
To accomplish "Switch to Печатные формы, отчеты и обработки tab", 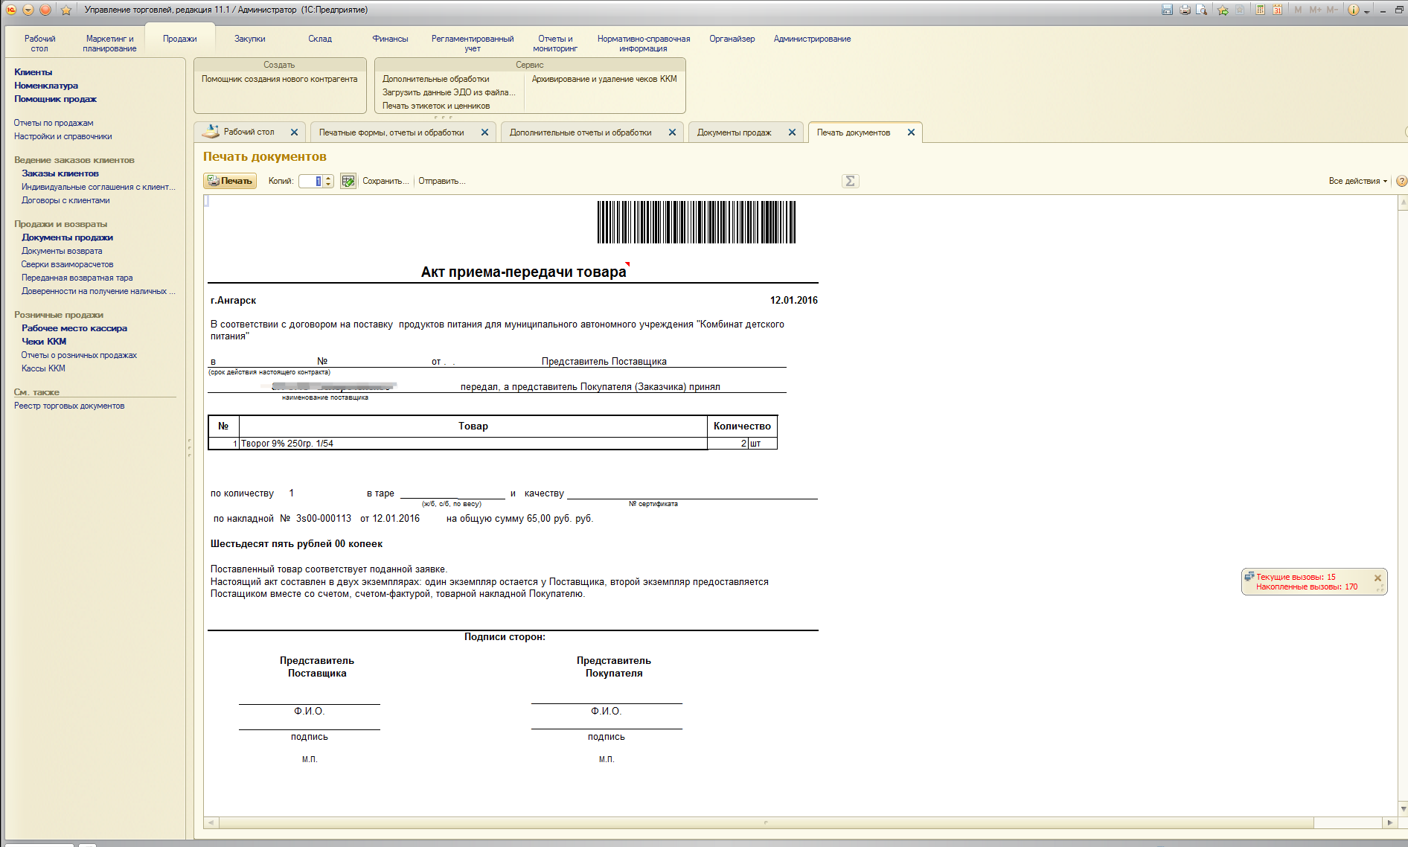I will pyautogui.click(x=391, y=132).
